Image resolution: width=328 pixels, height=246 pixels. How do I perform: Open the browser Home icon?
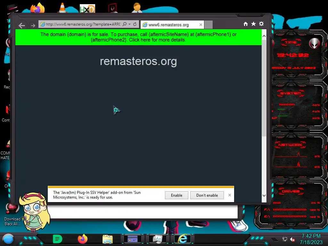246,24
